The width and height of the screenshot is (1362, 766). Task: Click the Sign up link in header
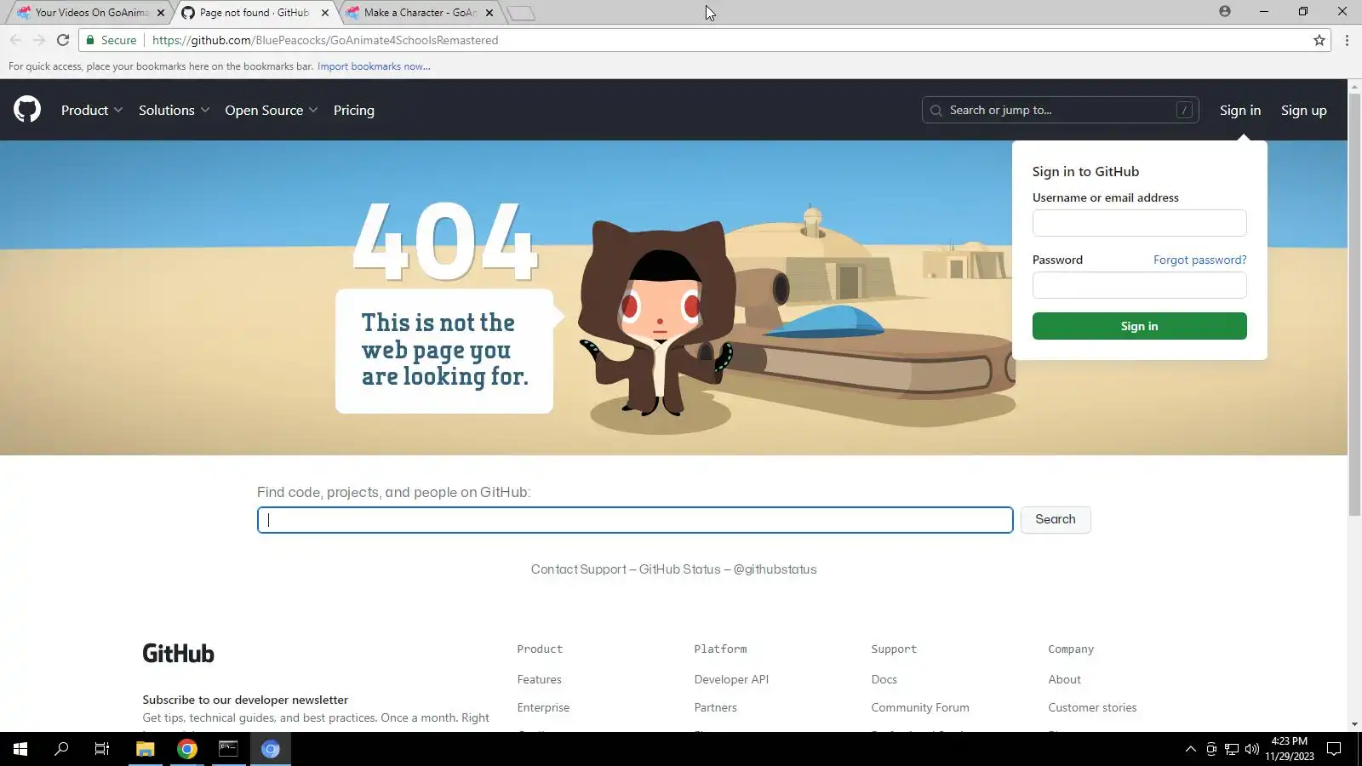[1304, 110]
